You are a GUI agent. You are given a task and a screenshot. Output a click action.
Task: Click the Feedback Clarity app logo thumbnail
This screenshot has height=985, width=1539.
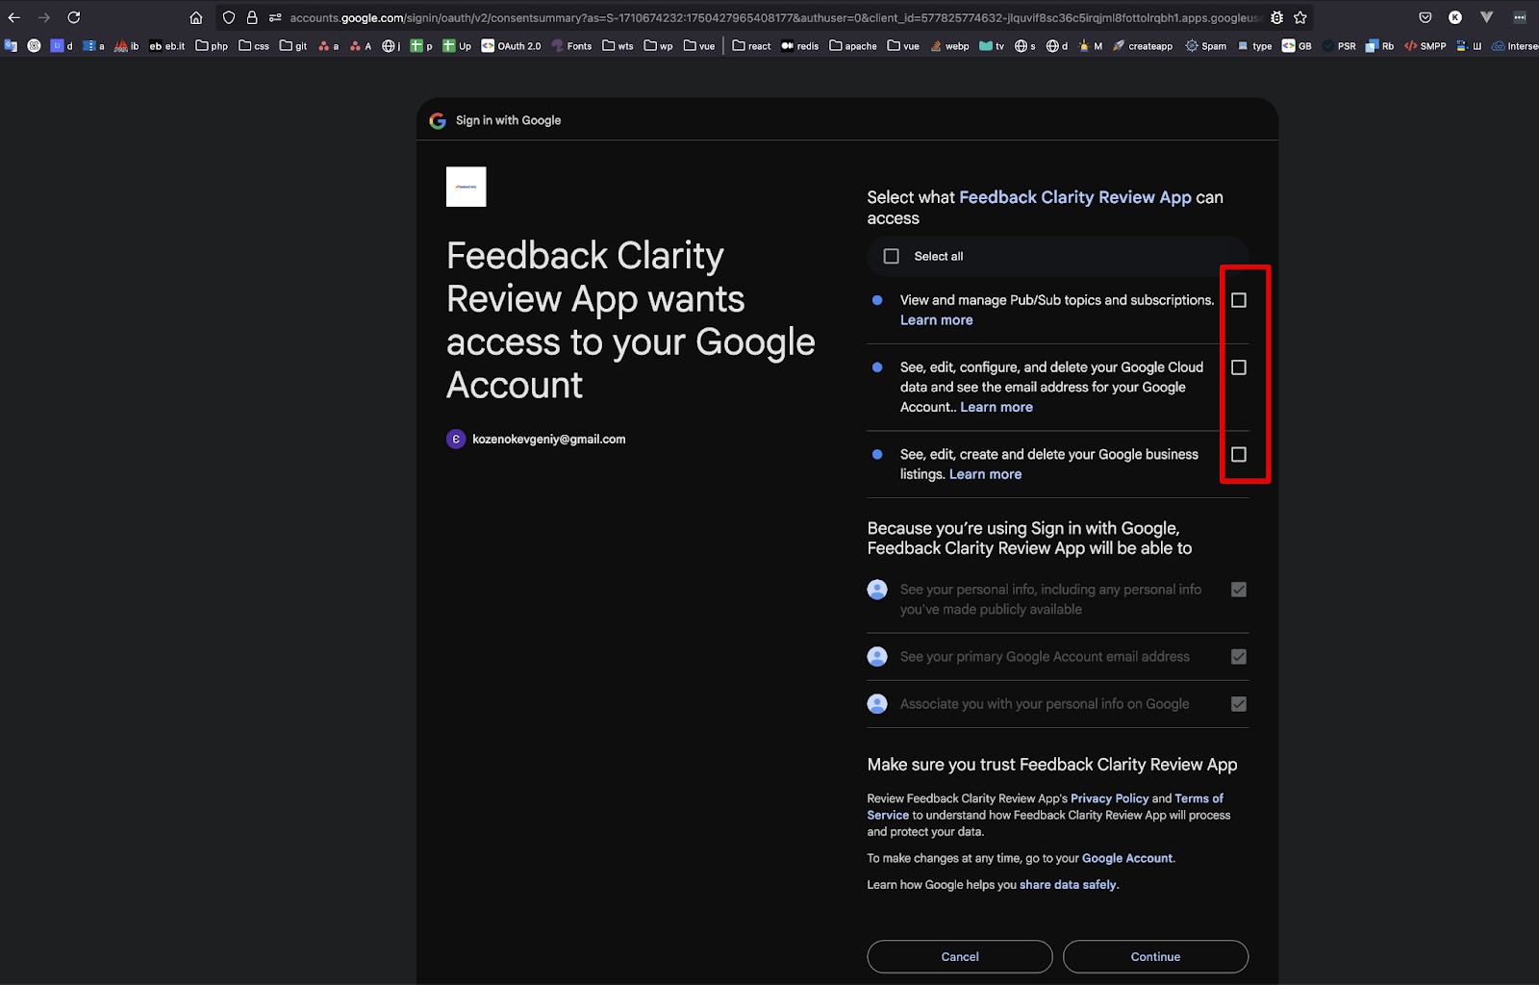click(x=467, y=187)
